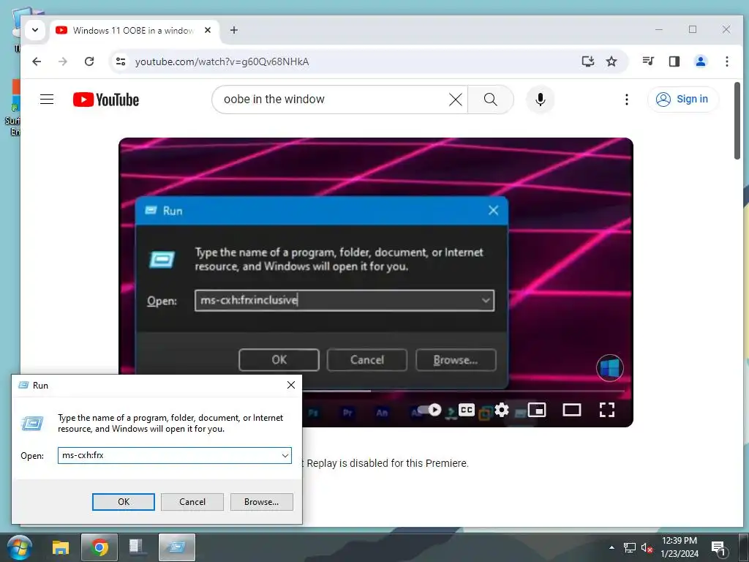
Task: View site information icon in address bar
Action: tap(121, 61)
